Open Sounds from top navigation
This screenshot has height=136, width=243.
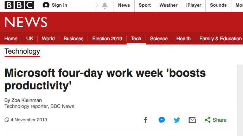tap(218, 5)
